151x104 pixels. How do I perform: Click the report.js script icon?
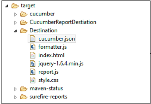[x=32, y=72]
